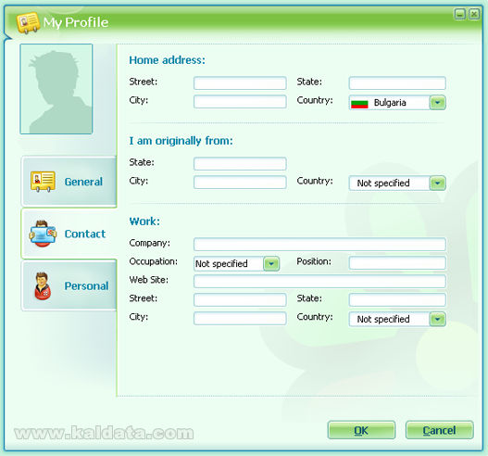Click the Home address City field
This screenshot has height=456, width=488.
coord(240,102)
